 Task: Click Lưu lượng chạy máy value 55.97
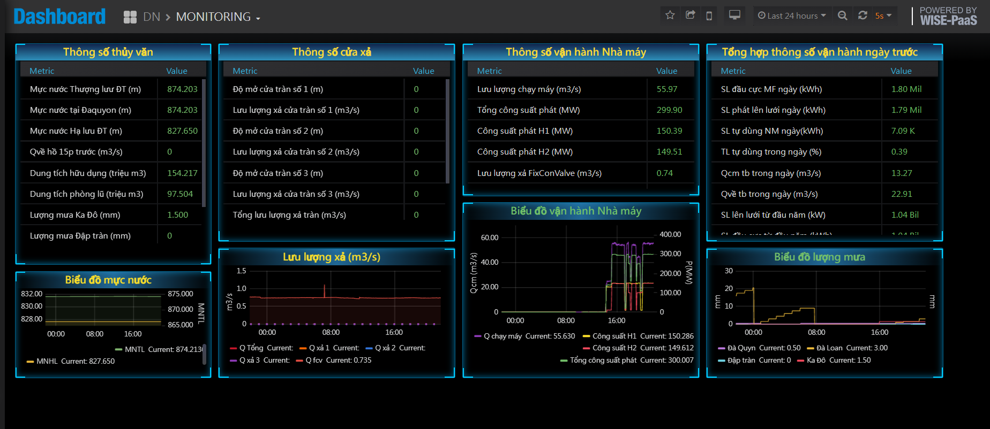667,89
